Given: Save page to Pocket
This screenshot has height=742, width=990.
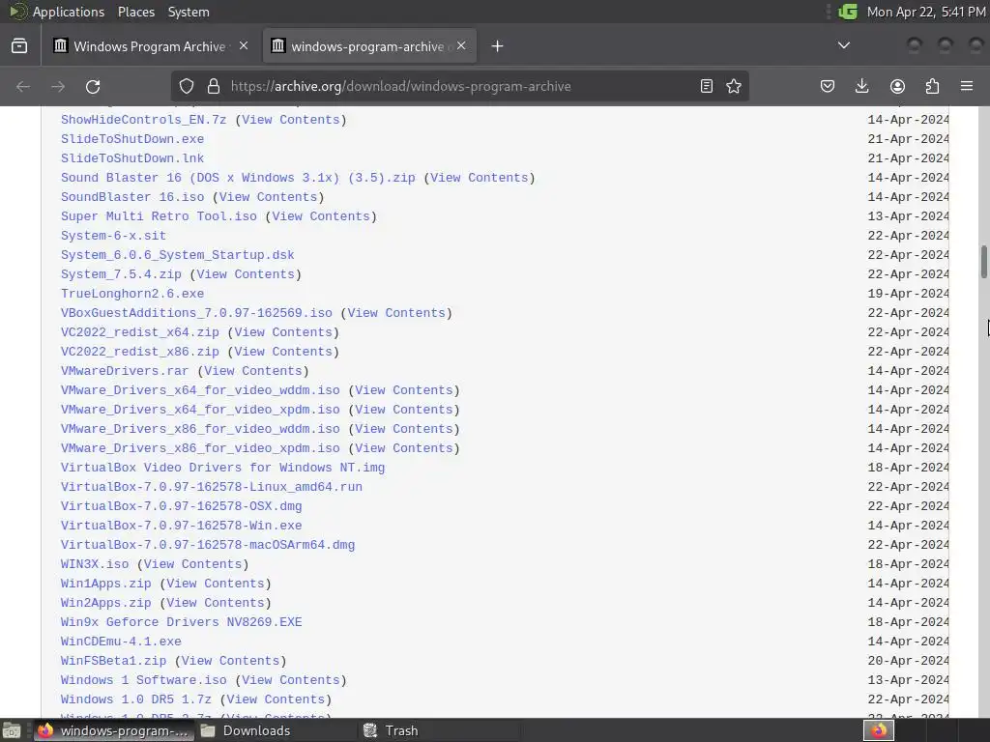Looking at the screenshot, I should tap(828, 86).
